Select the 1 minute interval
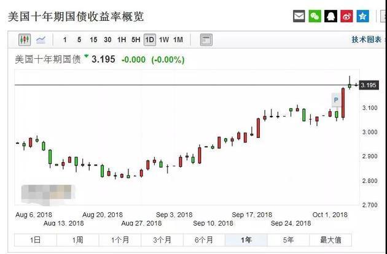The image size is (387, 254). pos(65,40)
